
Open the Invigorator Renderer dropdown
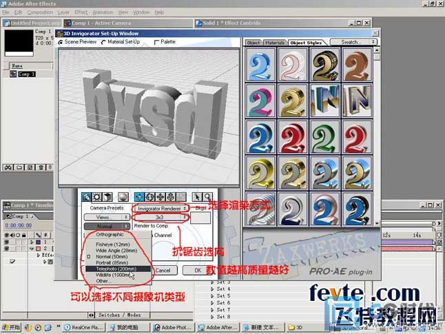[161, 209]
